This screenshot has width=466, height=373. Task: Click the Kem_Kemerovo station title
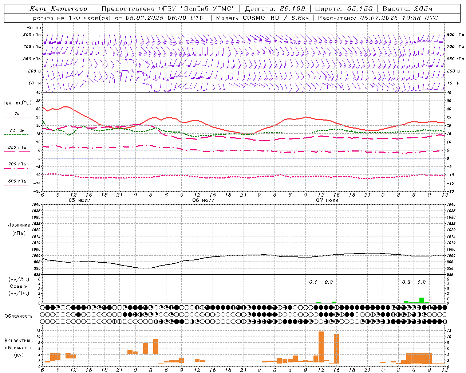click(59, 9)
